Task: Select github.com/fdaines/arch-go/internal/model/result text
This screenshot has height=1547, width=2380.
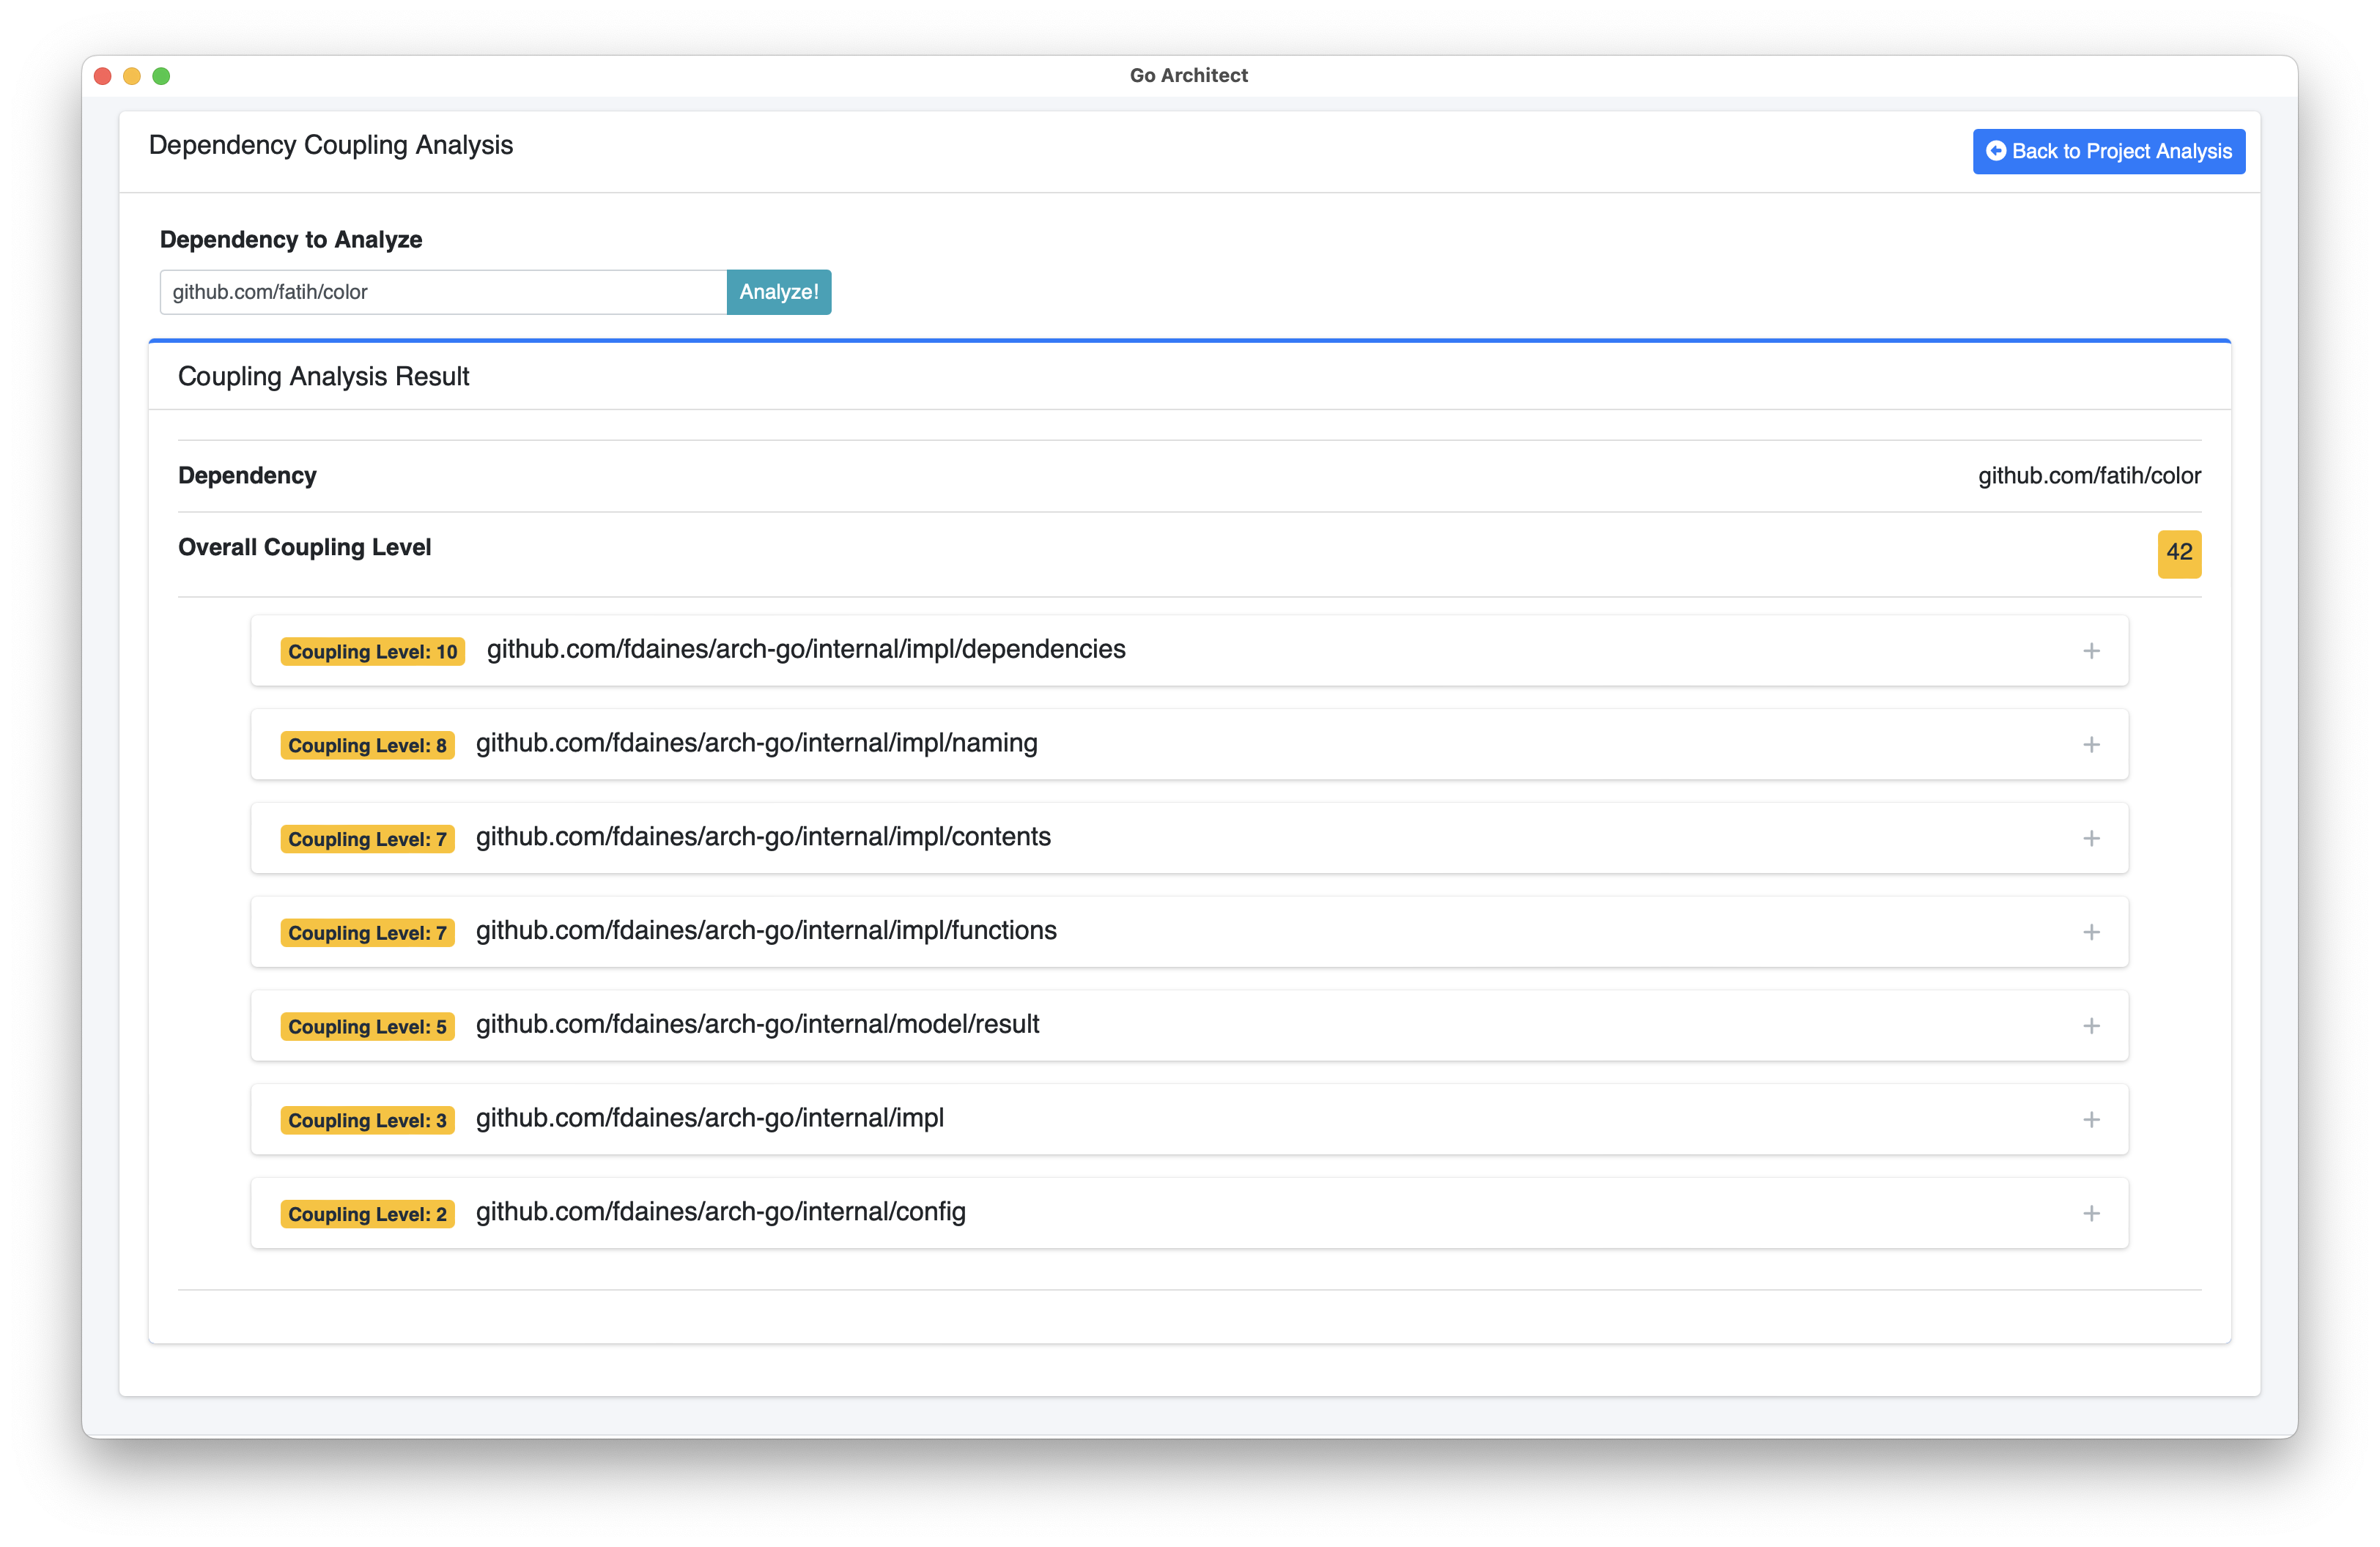Action: tap(757, 1024)
